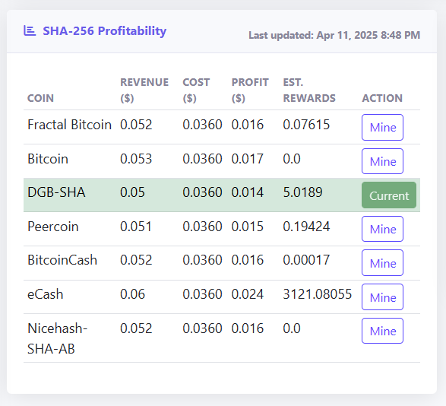446x406 pixels.
Task: Click BitcoinCash est. rewards 0.00017
Action: point(306,260)
